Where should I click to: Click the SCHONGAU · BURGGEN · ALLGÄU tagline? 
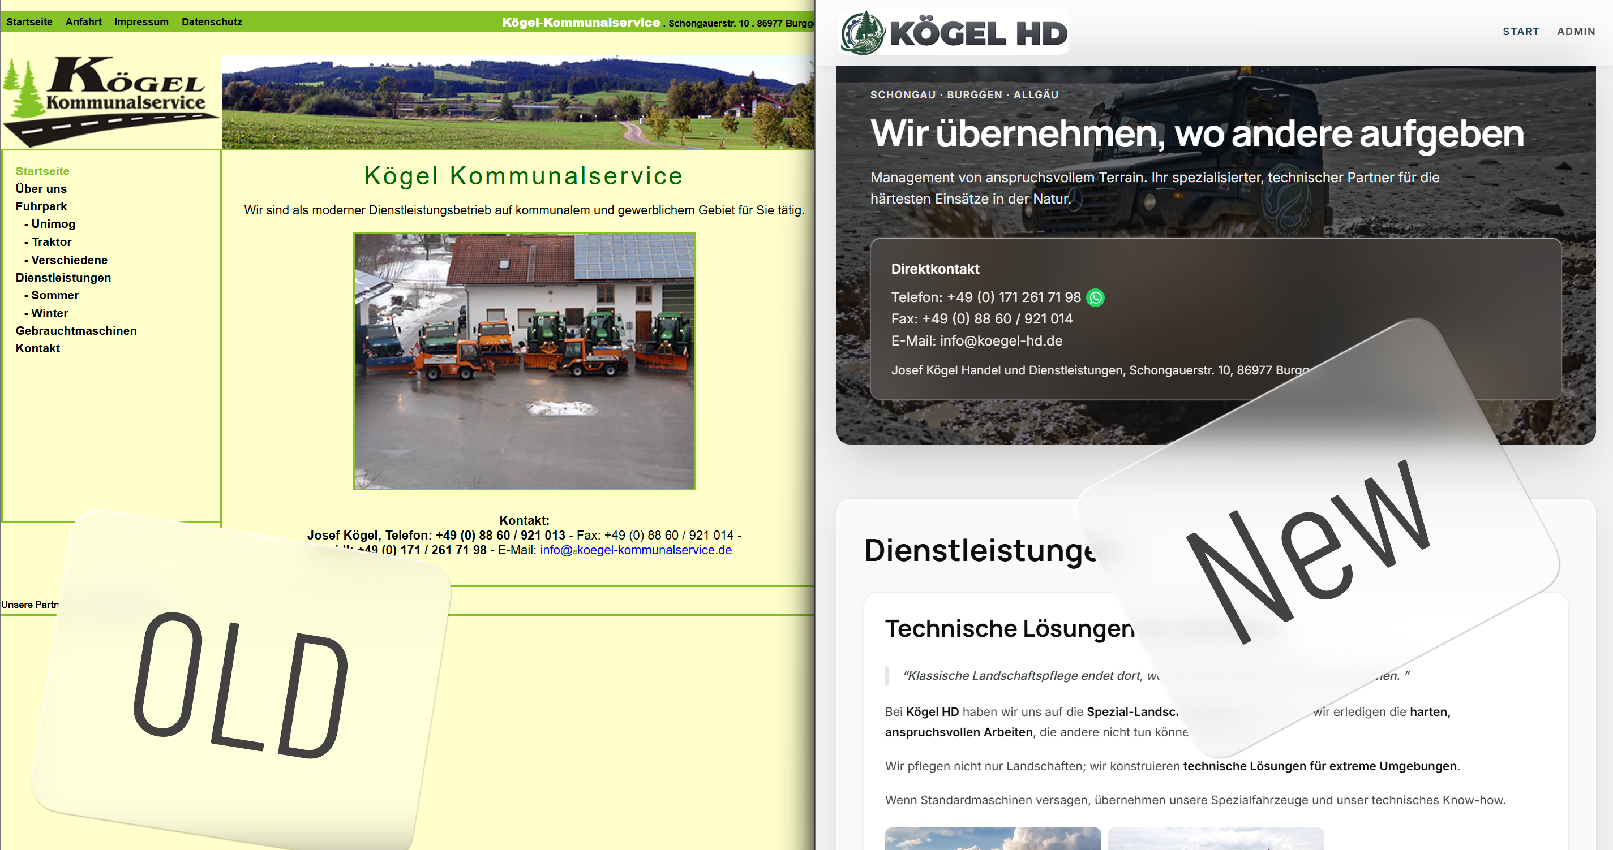coord(964,95)
